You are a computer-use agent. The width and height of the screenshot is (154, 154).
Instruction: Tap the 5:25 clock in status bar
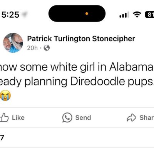(x=10, y=15)
